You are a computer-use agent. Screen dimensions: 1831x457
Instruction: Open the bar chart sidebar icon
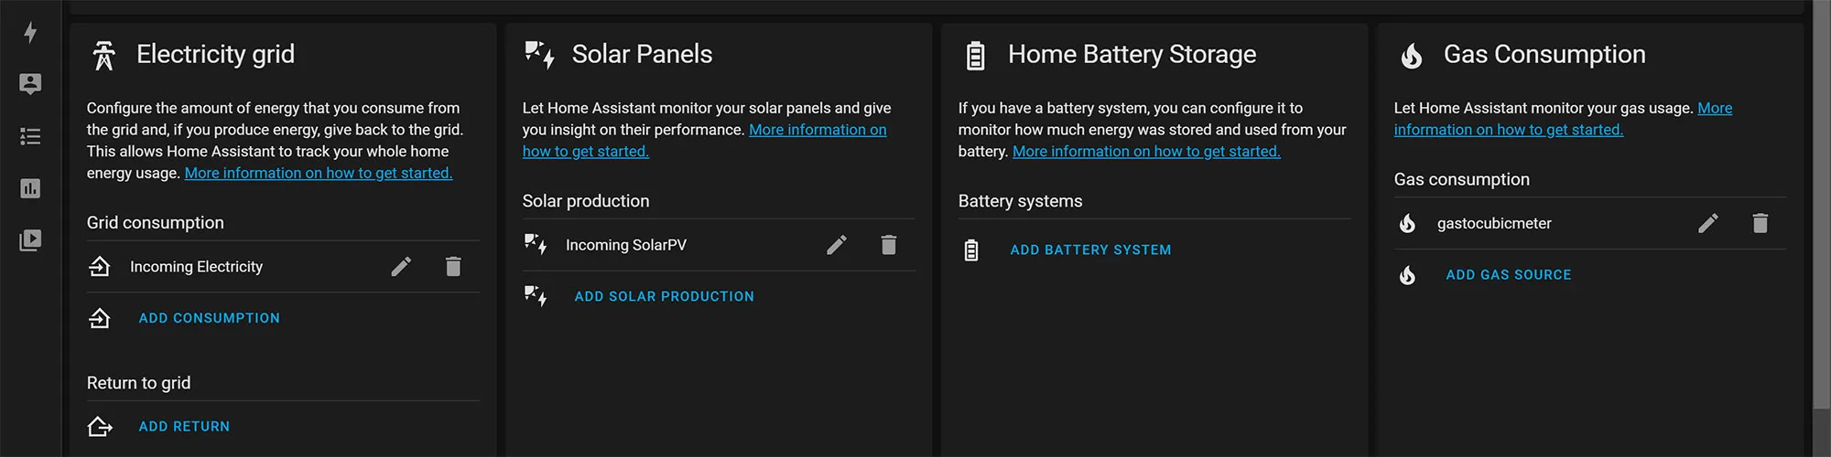coord(30,188)
